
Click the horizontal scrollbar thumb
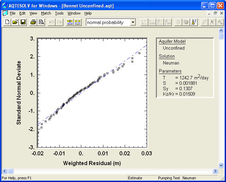[x=11, y=171]
